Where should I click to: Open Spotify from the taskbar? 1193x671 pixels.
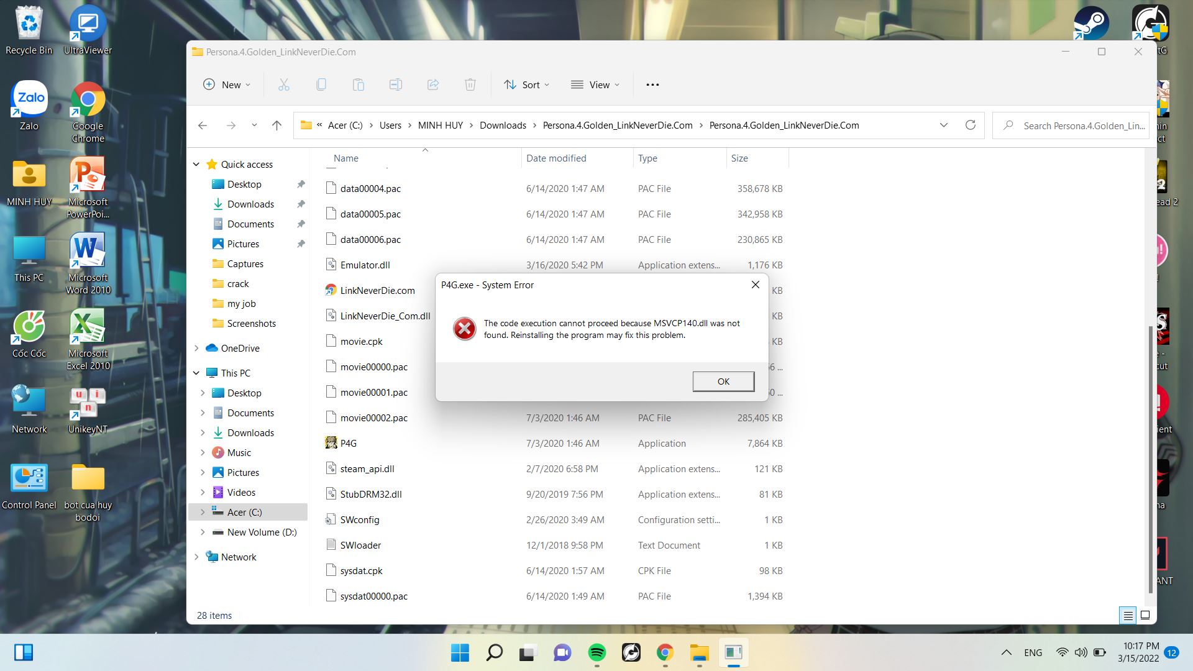[x=596, y=652]
